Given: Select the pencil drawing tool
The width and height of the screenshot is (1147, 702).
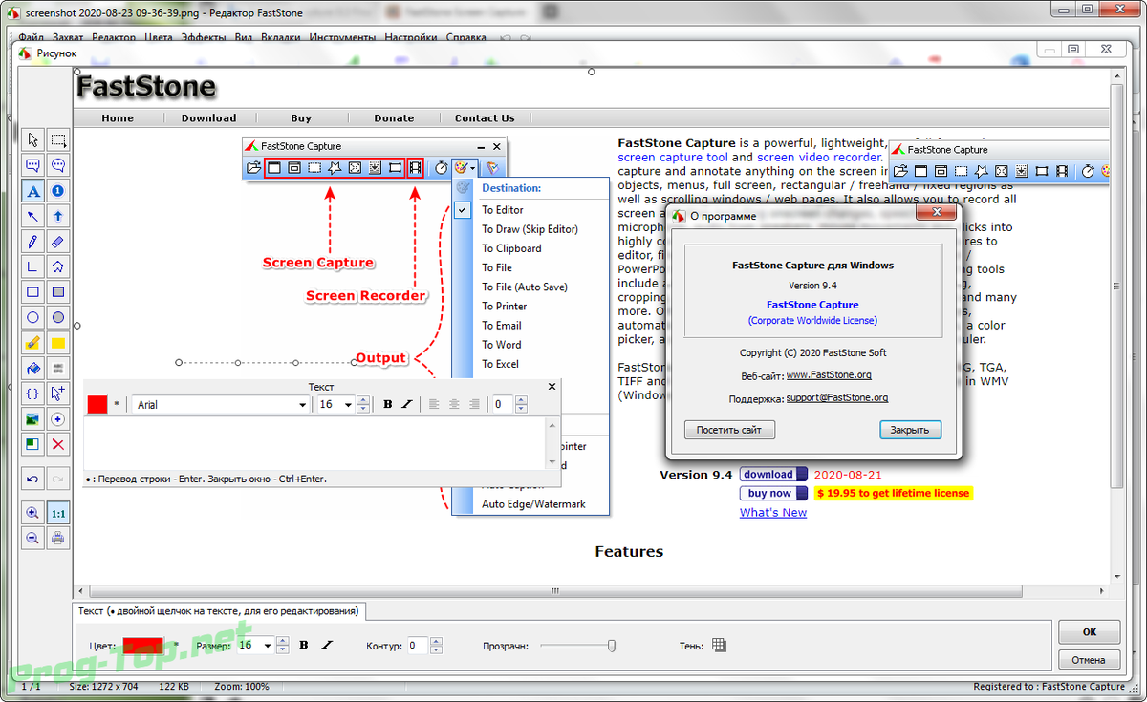Looking at the screenshot, I should coord(32,242).
